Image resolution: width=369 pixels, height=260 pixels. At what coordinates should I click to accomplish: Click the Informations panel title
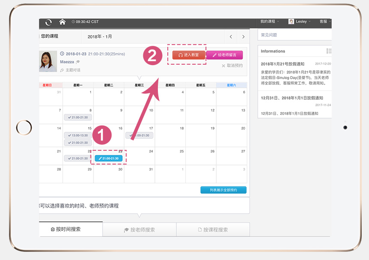tap(273, 51)
